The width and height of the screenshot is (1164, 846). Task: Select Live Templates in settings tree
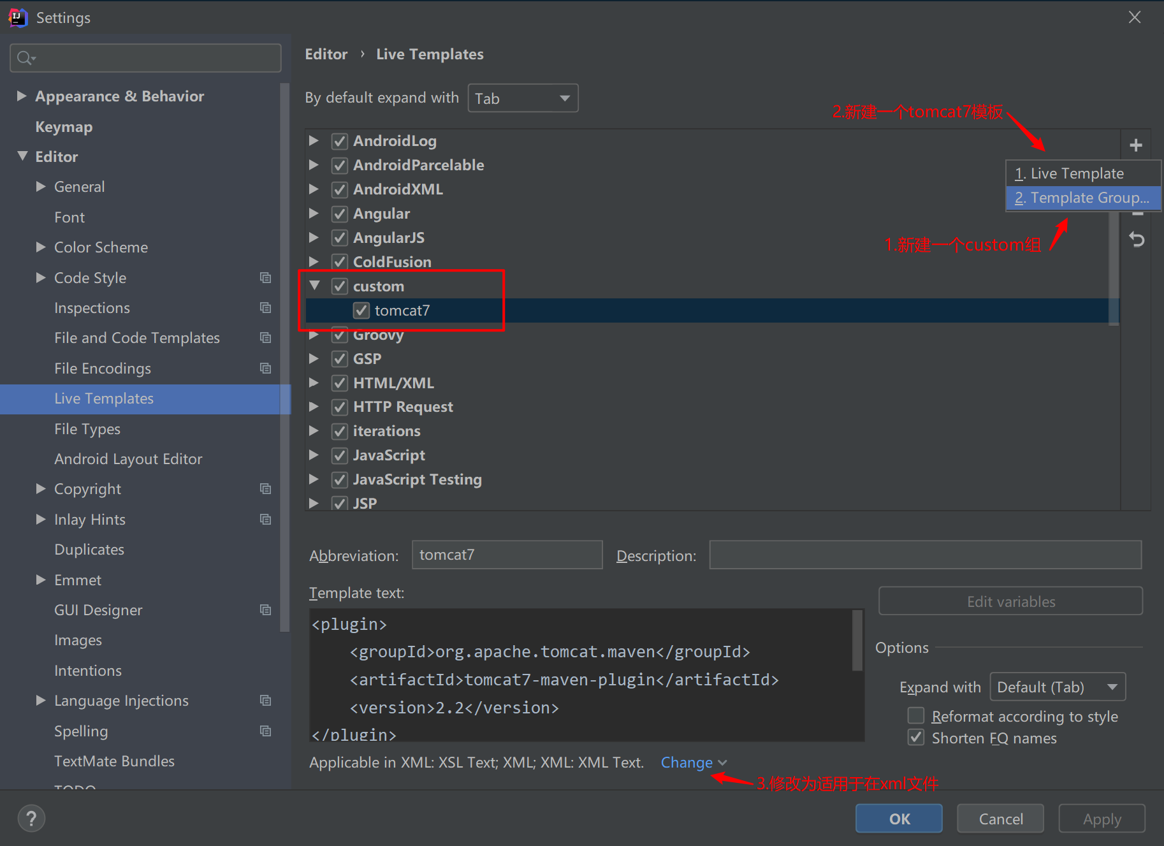(145, 399)
